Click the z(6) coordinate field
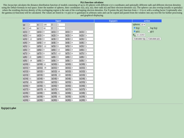 click(x=61, y=50)
